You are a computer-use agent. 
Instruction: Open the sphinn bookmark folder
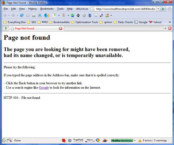coord(106,22)
